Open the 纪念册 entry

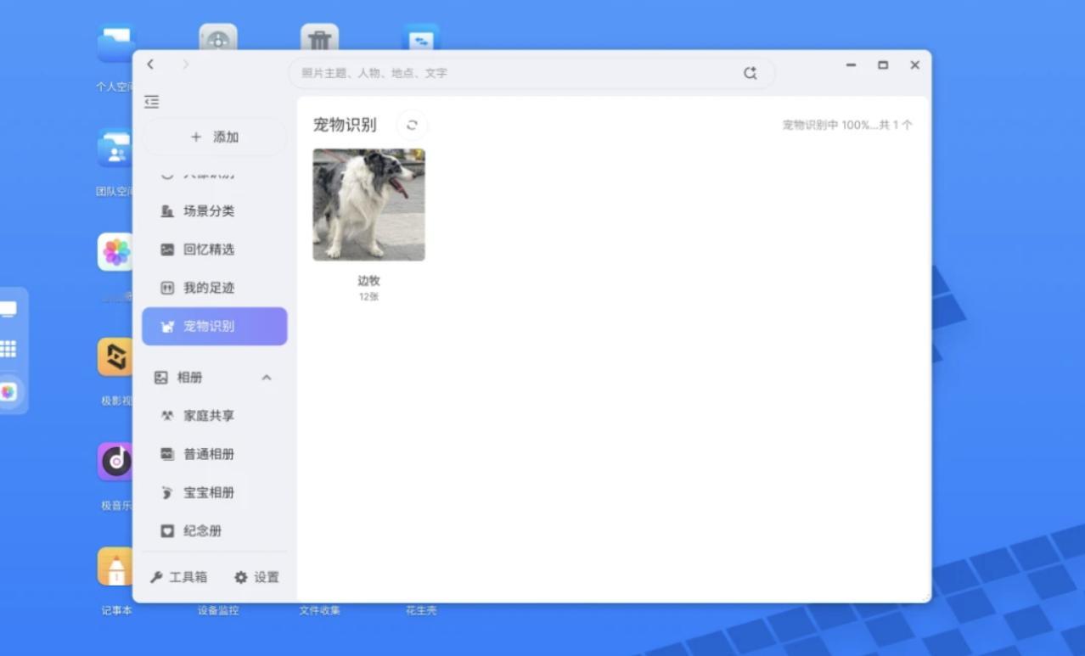[x=215, y=530]
